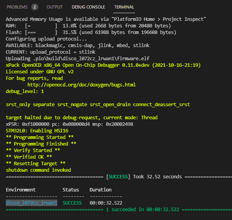This screenshot has height=220, width=232.
Task: Select the TERMINAL tab
Action: [x=124, y=7]
